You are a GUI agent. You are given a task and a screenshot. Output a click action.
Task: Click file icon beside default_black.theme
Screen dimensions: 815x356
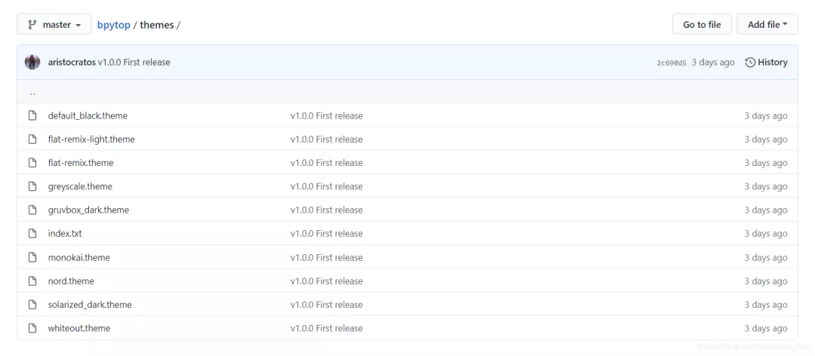pyautogui.click(x=32, y=115)
